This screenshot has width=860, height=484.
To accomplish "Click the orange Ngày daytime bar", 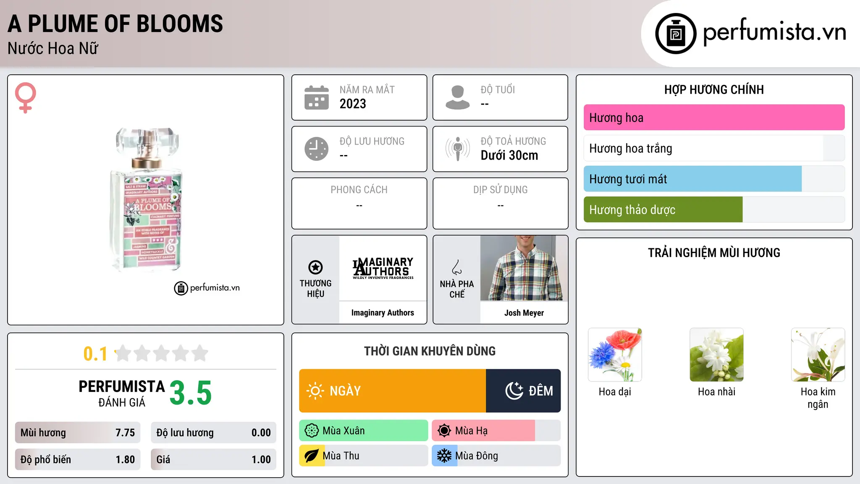I will pyautogui.click(x=393, y=391).
